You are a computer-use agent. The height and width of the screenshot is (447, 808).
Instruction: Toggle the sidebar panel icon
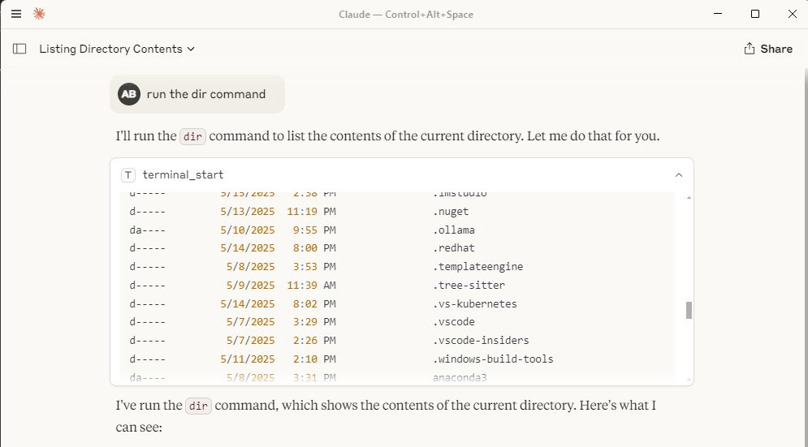point(19,49)
